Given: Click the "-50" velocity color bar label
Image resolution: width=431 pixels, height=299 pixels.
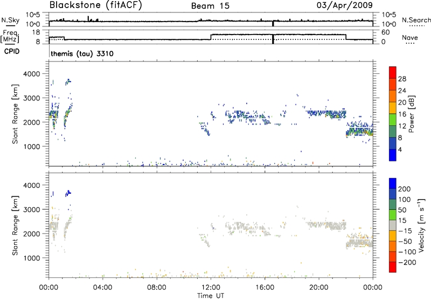Looking at the screenshot, I should pyautogui.click(x=405, y=241).
